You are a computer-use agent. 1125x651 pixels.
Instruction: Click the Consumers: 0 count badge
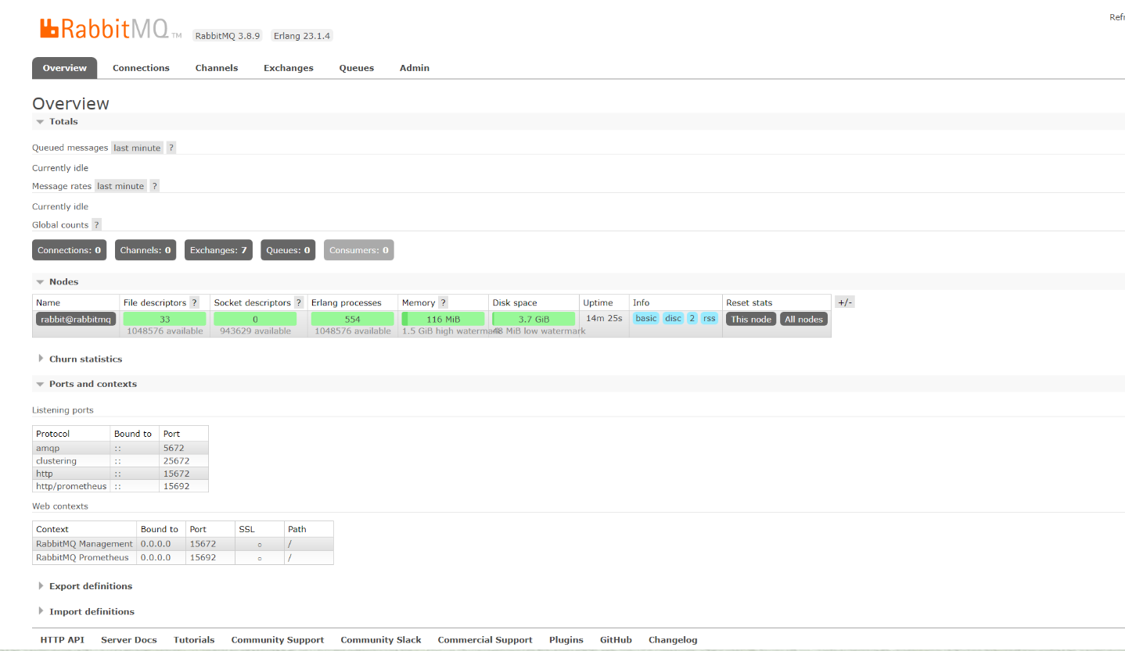(x=358, y=250)
